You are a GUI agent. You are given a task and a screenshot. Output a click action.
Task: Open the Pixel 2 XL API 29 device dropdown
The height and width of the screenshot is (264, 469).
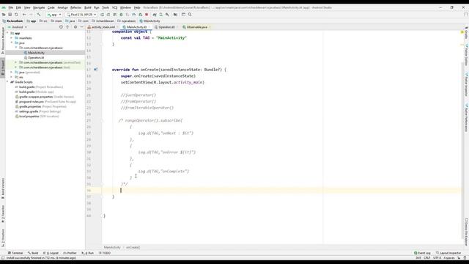[81, 15]
